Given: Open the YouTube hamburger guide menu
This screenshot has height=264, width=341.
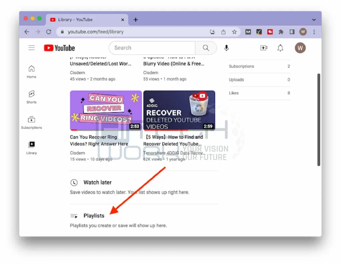Looking at the screenshot, I should [x=32, y=48].
